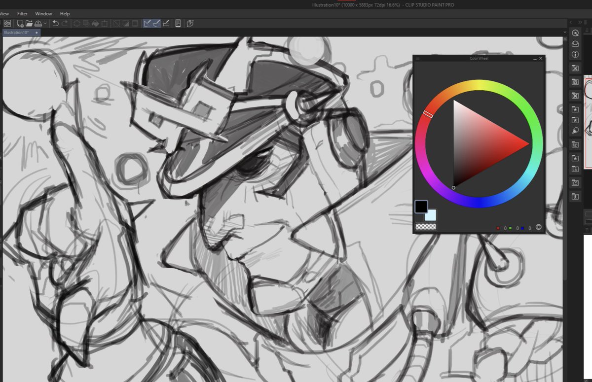Click the Clear Outside Selection icon
Viewport: 592px width, 382px height.
click(86, 23)
